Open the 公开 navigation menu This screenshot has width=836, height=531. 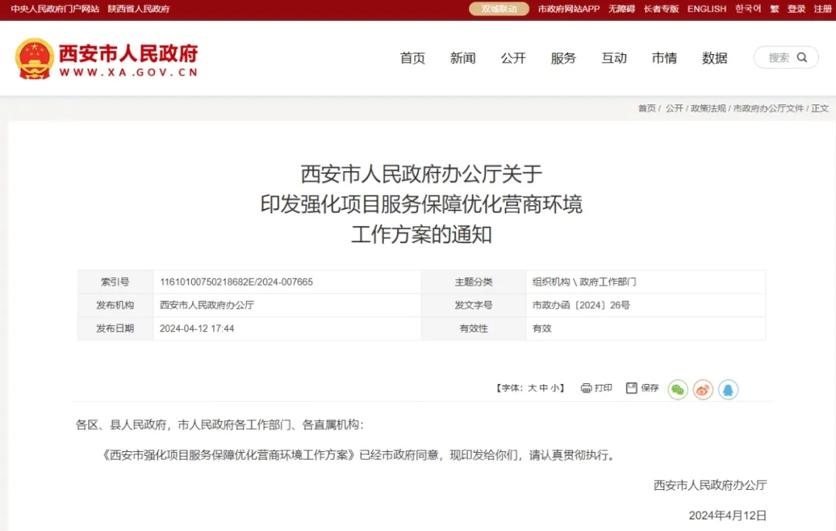coord(513,58)
